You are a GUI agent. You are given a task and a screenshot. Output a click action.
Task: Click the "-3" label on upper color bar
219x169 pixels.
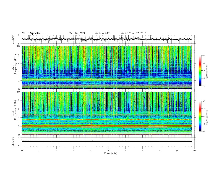[x=204, y=56]
